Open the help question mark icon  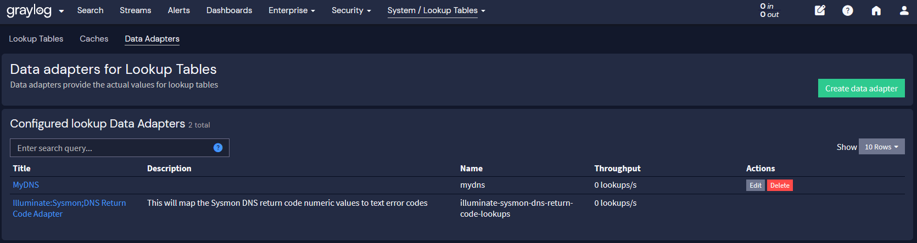pos(848,10)
